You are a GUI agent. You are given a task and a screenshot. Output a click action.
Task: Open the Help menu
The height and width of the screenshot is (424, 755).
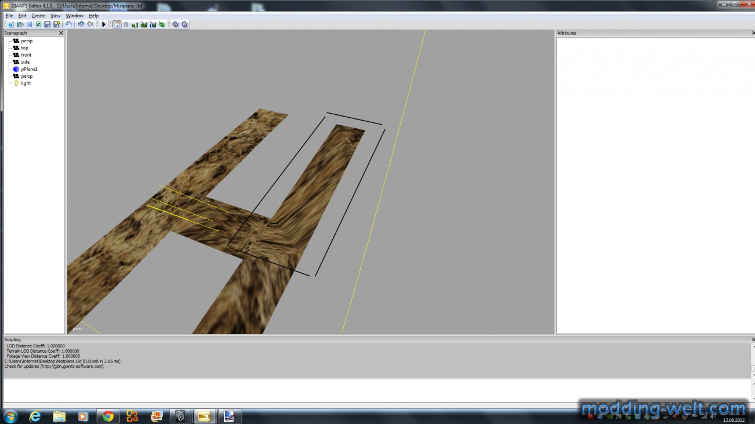94,16
